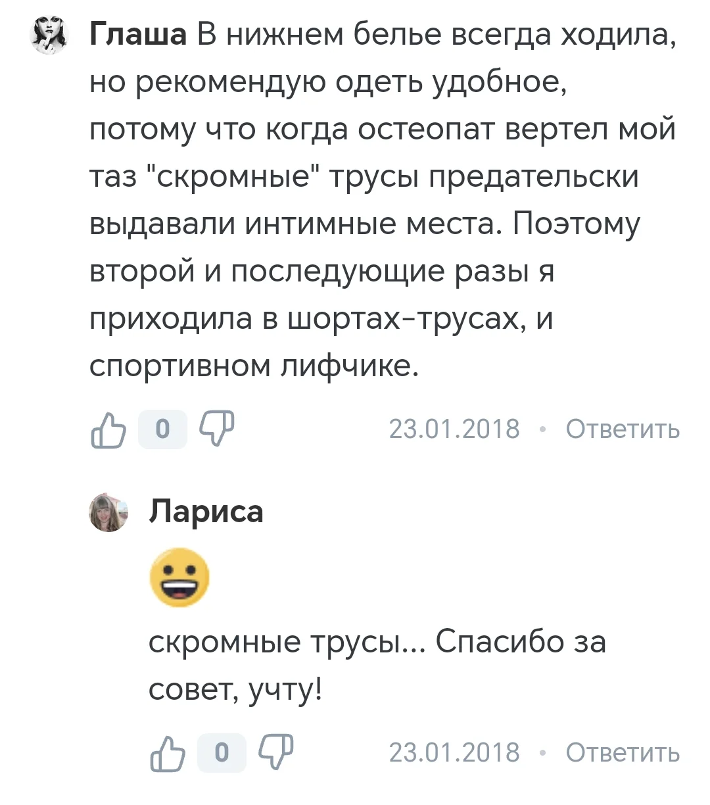Select Лариса's name to open her page
The image size is (710, 805).
pos(206,512)
